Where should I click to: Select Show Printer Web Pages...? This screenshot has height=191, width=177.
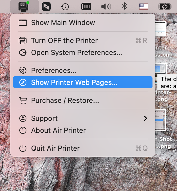[83, 82]
